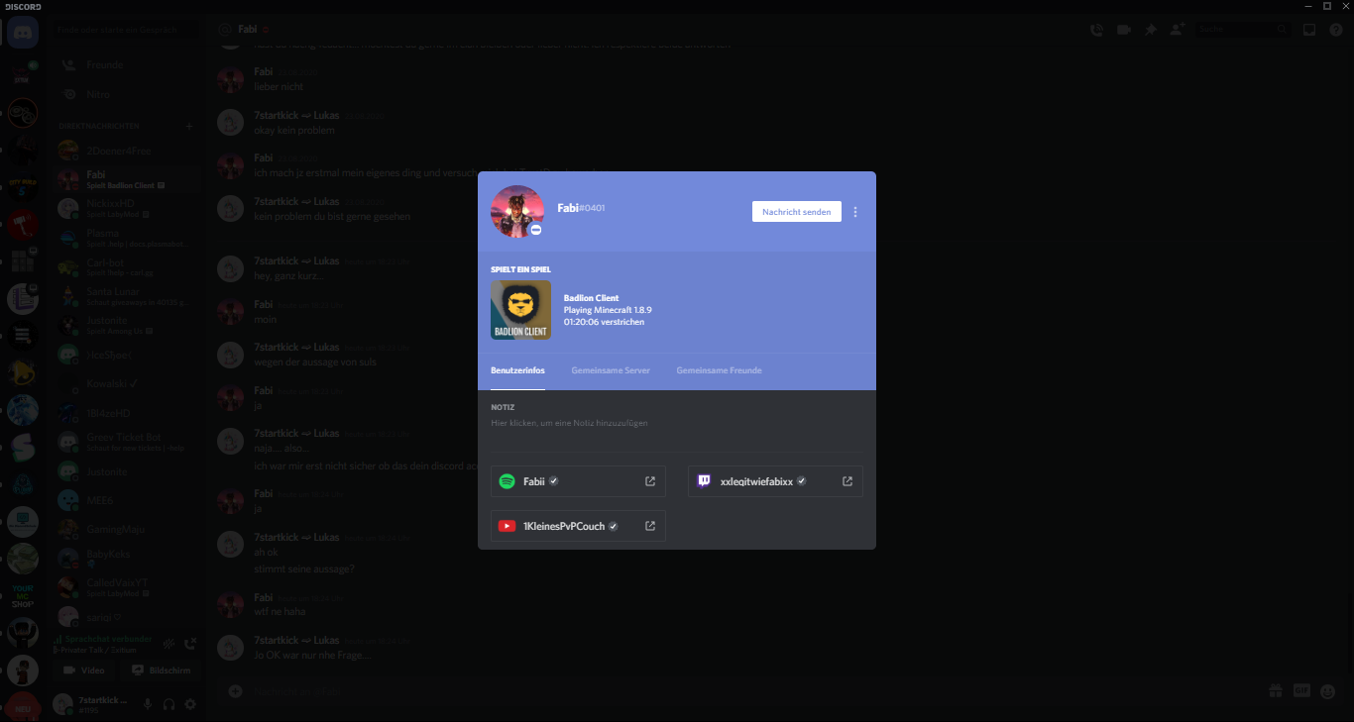The image size is (1354, 722).
Task: Click the note field to add a Notiz
Action: [x=677, y=423]
